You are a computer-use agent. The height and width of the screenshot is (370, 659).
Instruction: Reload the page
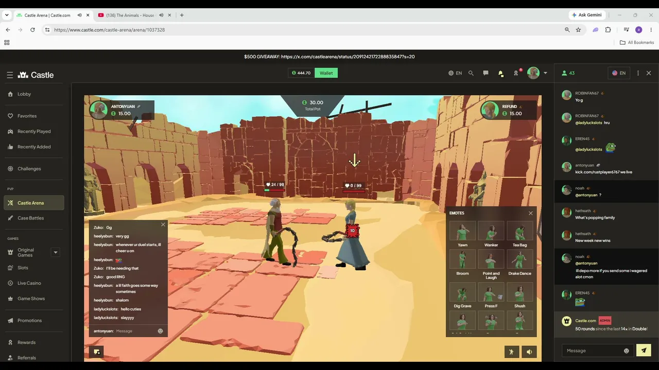point(32,30)
